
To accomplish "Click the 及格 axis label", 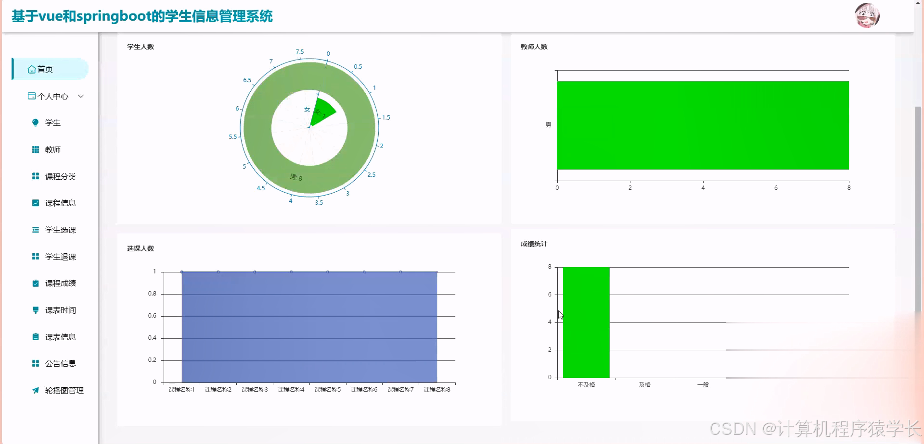I will pyautogui.click(x=645, y=384).
